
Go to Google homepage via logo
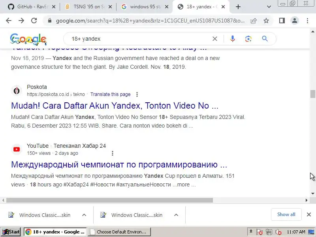28,39
